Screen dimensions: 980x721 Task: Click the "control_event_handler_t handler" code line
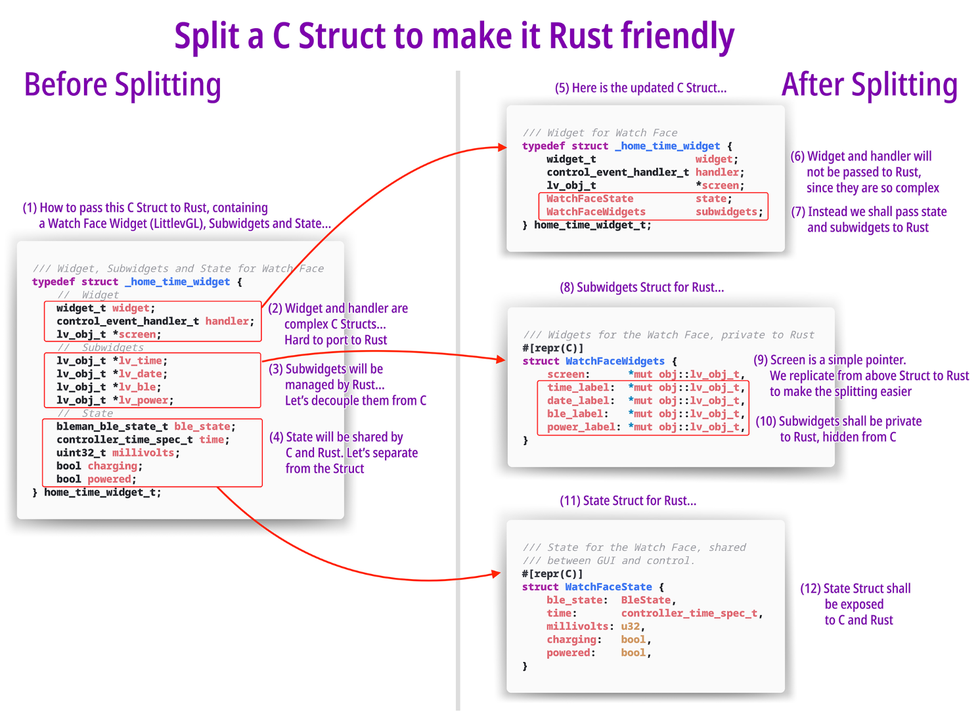pos(154,321)
